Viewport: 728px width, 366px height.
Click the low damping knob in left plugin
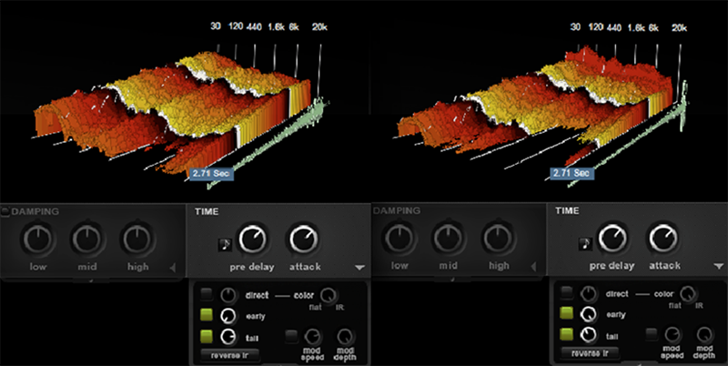pos(38,239)
